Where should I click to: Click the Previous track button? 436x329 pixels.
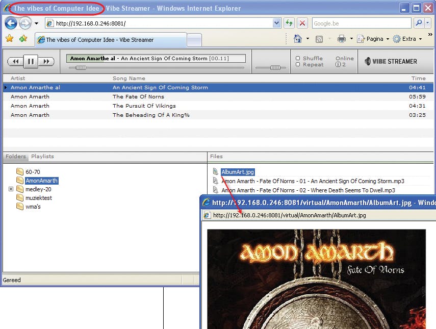pyautogui.click(x=16, y=61)
